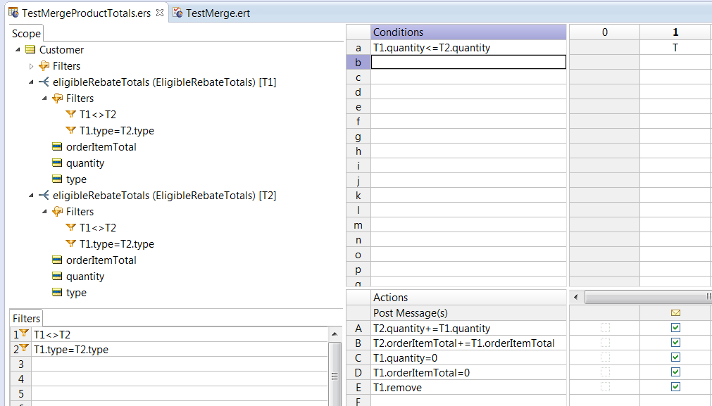Image resolution: width=712 pixels, height=406 pixels.
Task: Expand the Filters node under Customer
Action: click(31, 66)
